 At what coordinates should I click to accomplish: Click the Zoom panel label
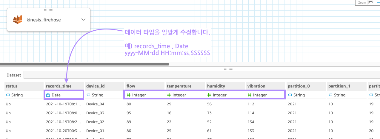coord(362,2)
